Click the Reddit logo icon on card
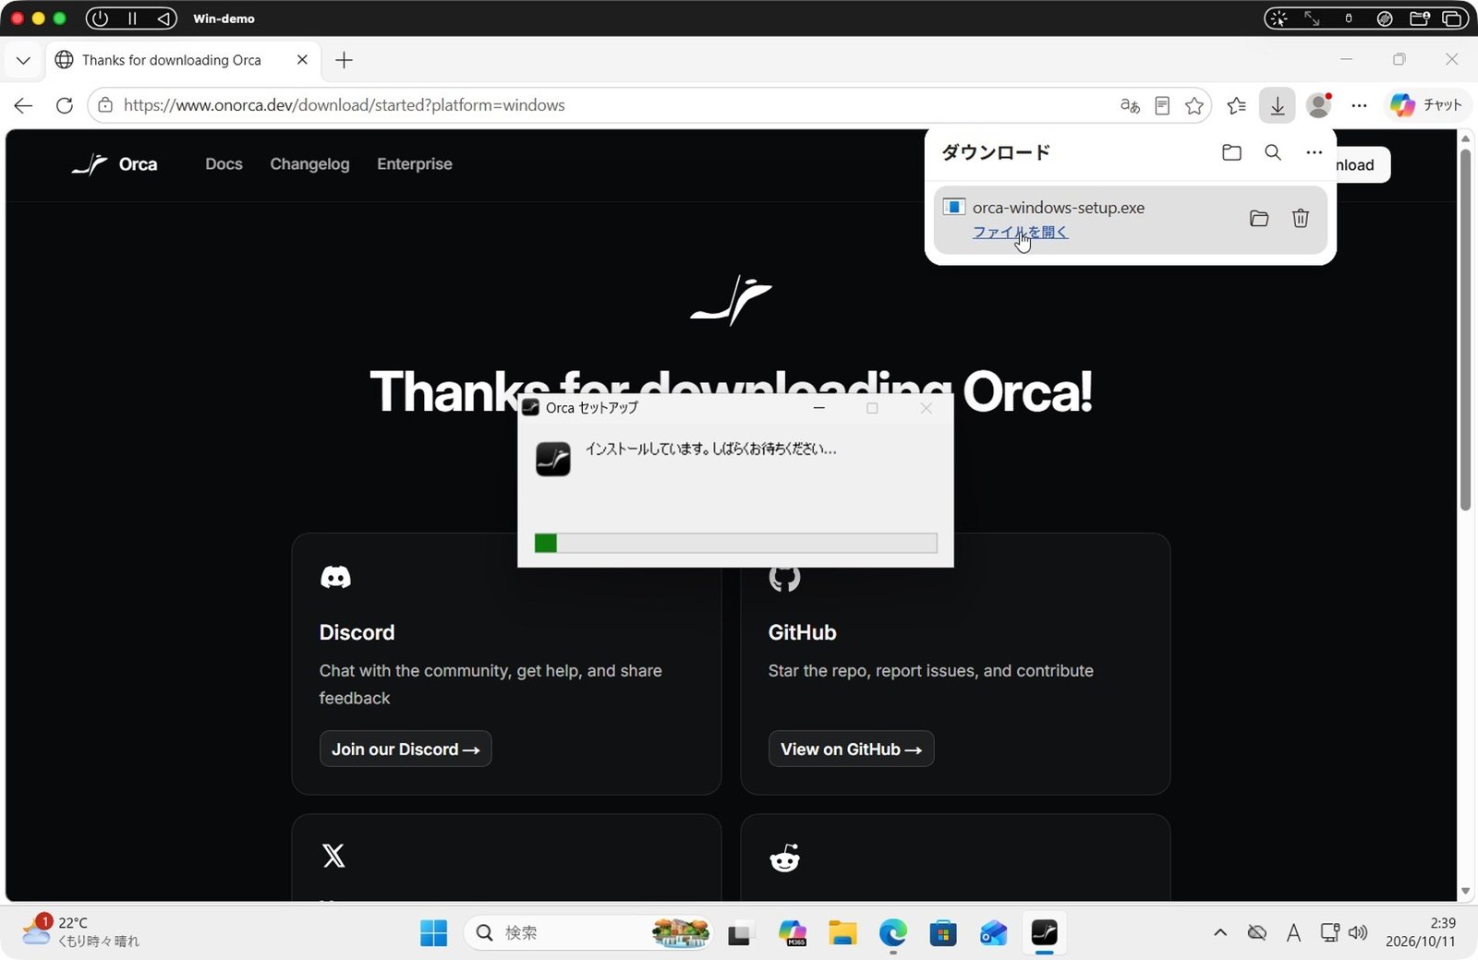Image resolution: width=1478 pixels, height=960 pixels. pyautogui.click(x=785, y=858)
